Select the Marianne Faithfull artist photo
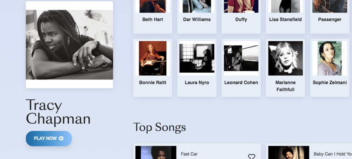This screenshot has height=159, width=352. [x=286, y=58]
